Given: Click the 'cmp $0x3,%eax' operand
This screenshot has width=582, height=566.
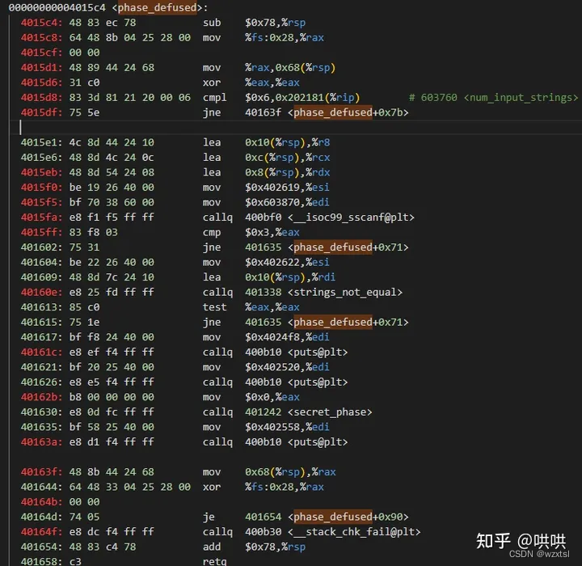Looking at the screenshot, I should (272, 233).
